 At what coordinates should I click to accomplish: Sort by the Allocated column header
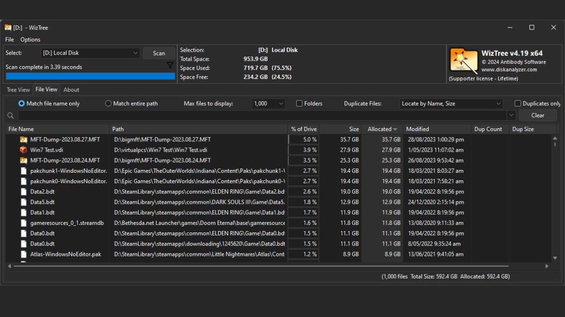click(382, 129)
